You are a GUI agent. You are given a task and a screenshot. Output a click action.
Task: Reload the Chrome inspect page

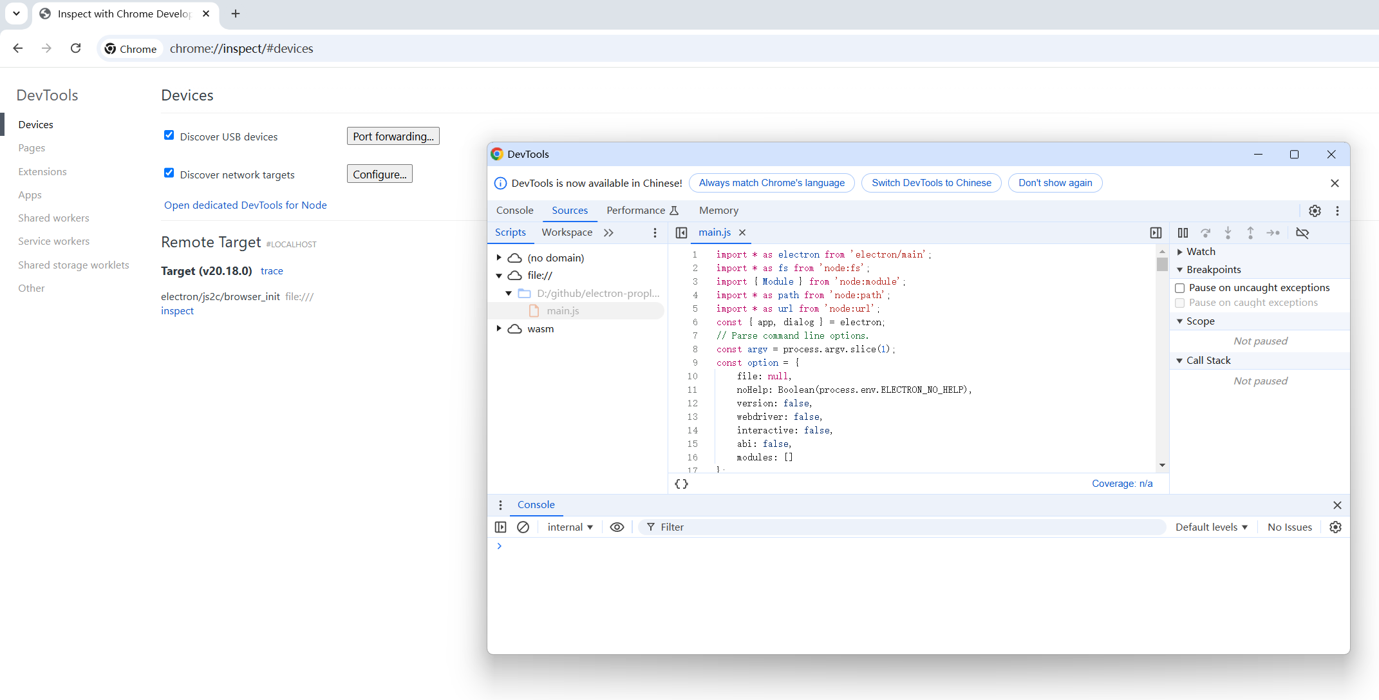[75, 48]
